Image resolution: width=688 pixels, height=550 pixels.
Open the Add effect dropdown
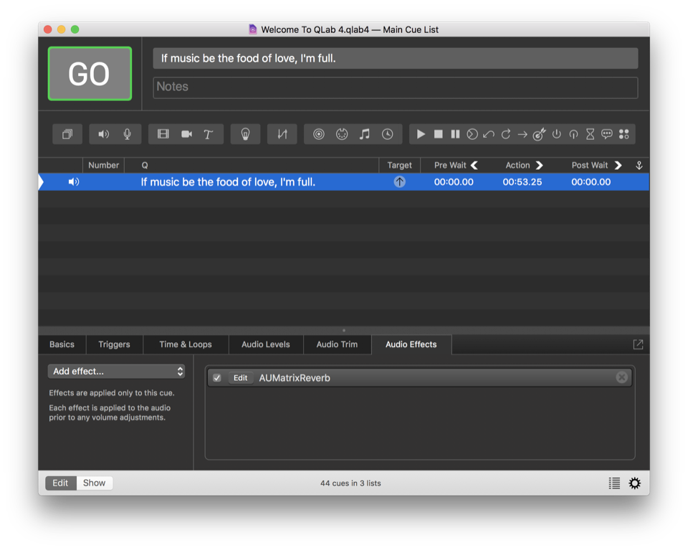coord(116,371)
